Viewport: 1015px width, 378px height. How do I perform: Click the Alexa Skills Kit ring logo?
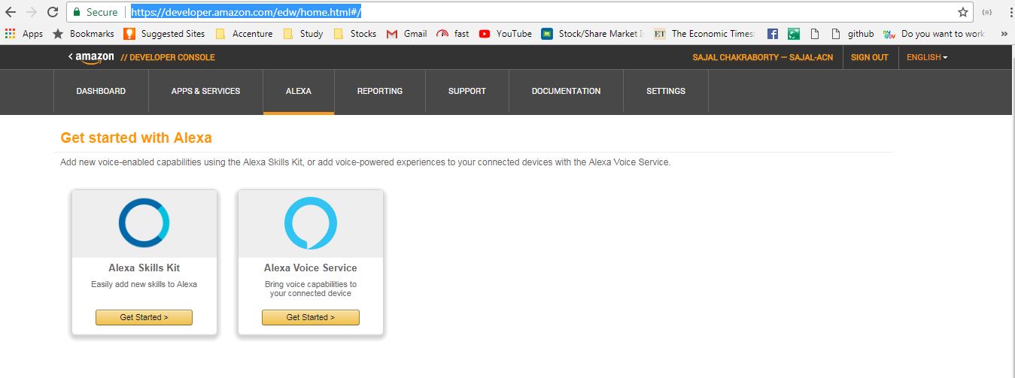click(144, 223)
